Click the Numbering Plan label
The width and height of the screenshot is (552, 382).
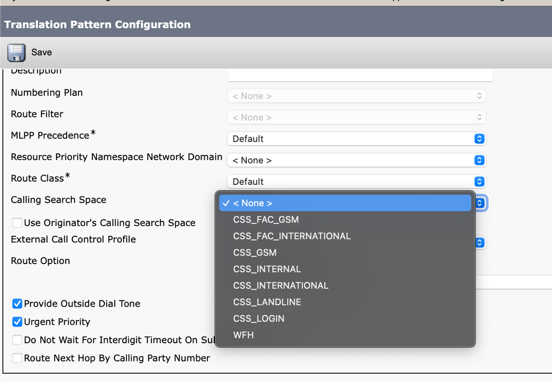47,92
